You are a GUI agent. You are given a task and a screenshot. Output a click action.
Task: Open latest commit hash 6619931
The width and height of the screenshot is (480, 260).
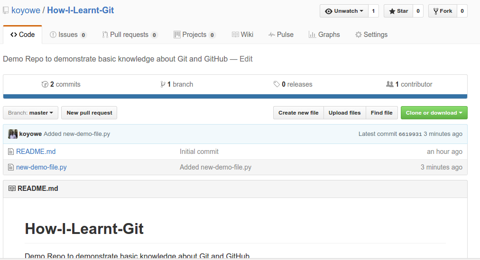click(410, 134)
